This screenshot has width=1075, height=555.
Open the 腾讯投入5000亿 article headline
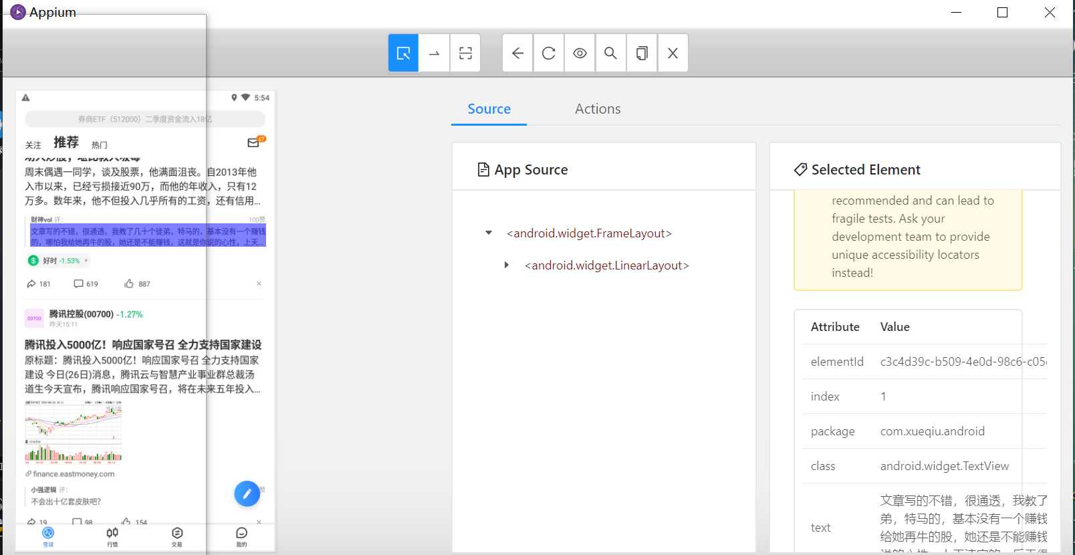coord(143,344)
